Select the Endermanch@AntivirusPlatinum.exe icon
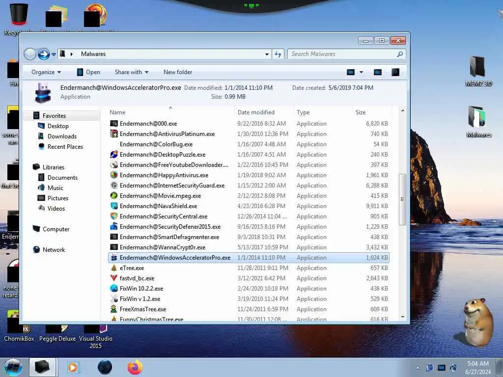Image resolution: width=503 pixels, height=377 pixels. pyautogui.click(x=114, y=134)
